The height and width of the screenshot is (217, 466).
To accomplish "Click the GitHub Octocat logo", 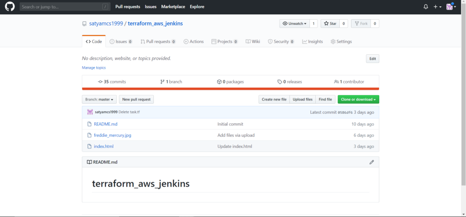I will (x=10, y=6).
